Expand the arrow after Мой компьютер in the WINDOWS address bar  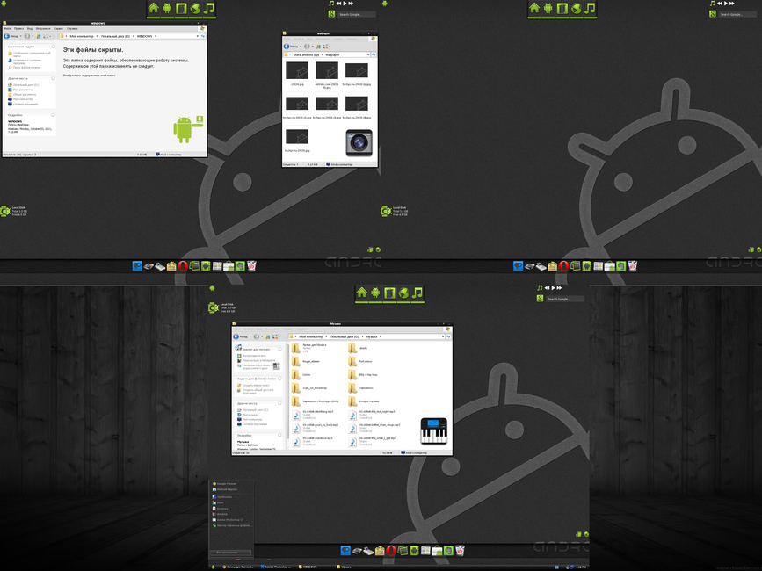[97, 36]
